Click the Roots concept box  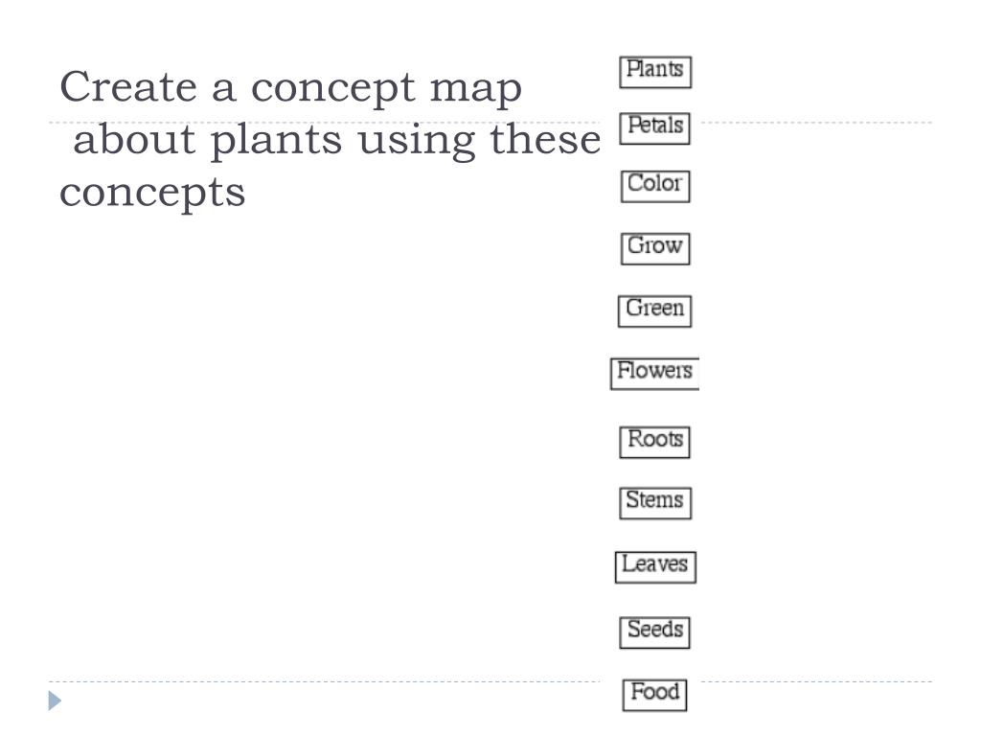pos(655,442)
